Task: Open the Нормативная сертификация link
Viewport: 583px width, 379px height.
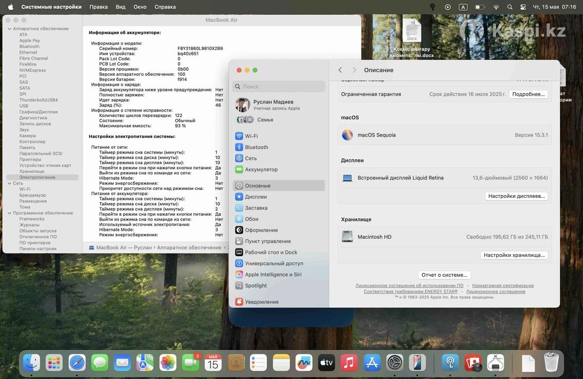Action: click(x=503, y=286)
